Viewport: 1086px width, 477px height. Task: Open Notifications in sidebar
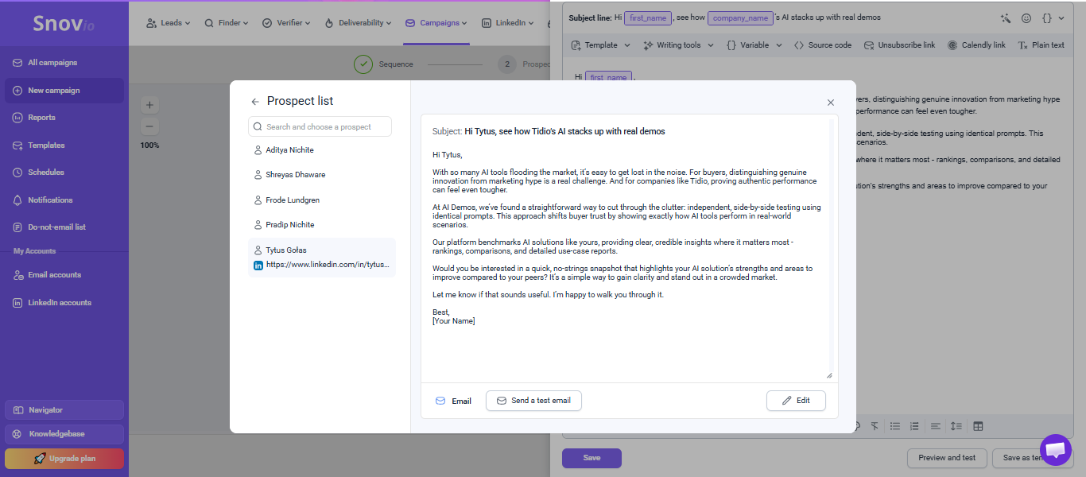(x=64, y=200)
